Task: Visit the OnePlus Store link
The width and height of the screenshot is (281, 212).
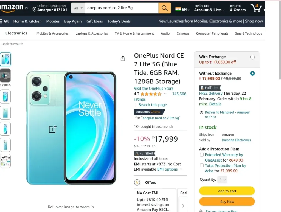Action: [154, 89]
